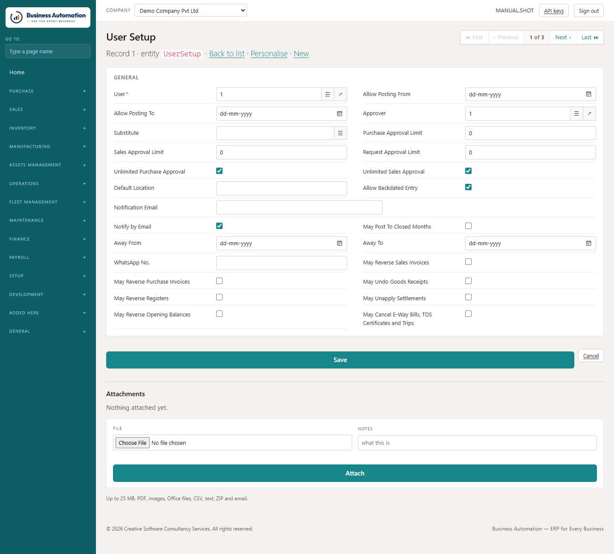This screenshot has width=614, height=554.
Task: Open calendar picker for Allow Posting To
Action: [x=339, y=113]
